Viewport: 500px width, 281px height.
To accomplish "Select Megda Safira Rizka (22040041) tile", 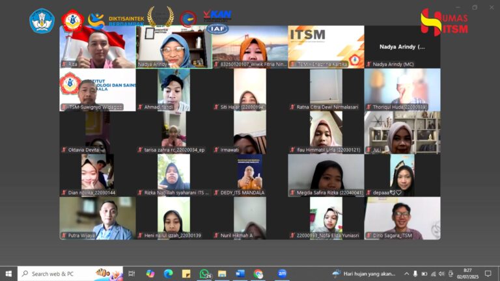I will coord(326,175).
